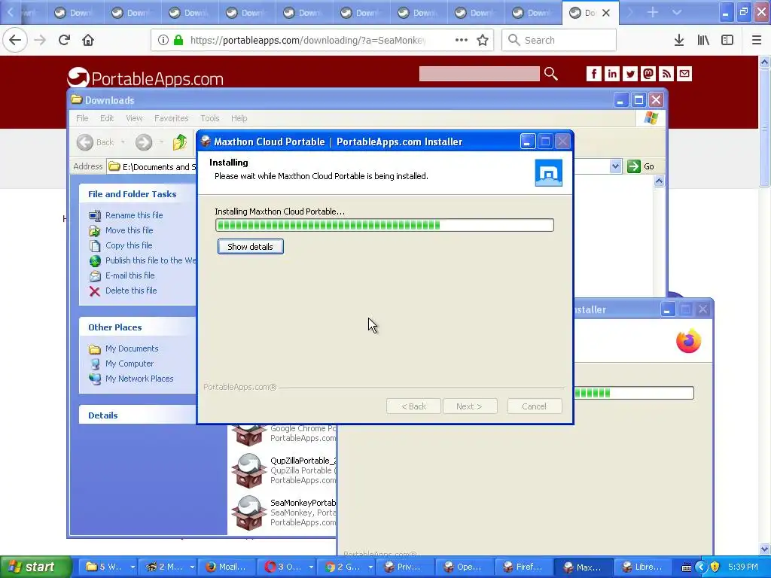Open Firefox hamburger menu

coord(757,40)
